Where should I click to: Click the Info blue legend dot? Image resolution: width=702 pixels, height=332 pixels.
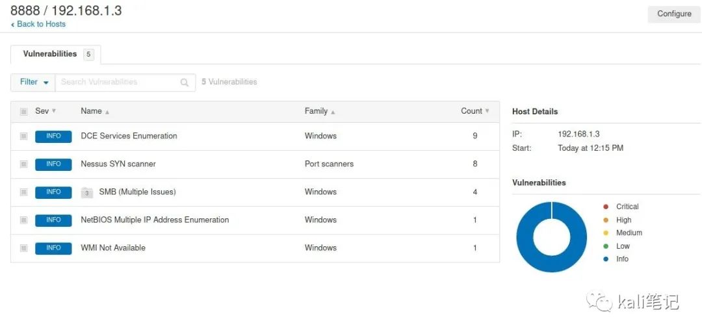pos(606,259)
